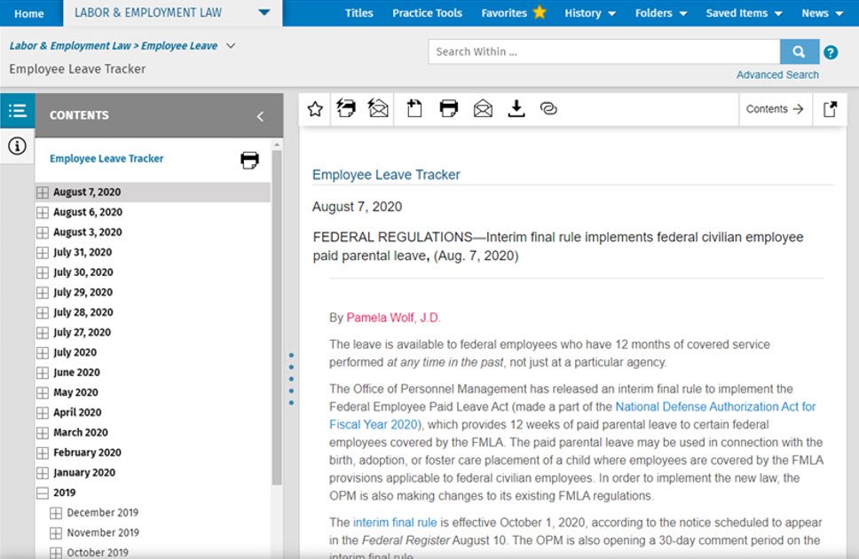859x559 pixels.
Task: Click the contents panel vertical scrollbar
Action: 277,318
